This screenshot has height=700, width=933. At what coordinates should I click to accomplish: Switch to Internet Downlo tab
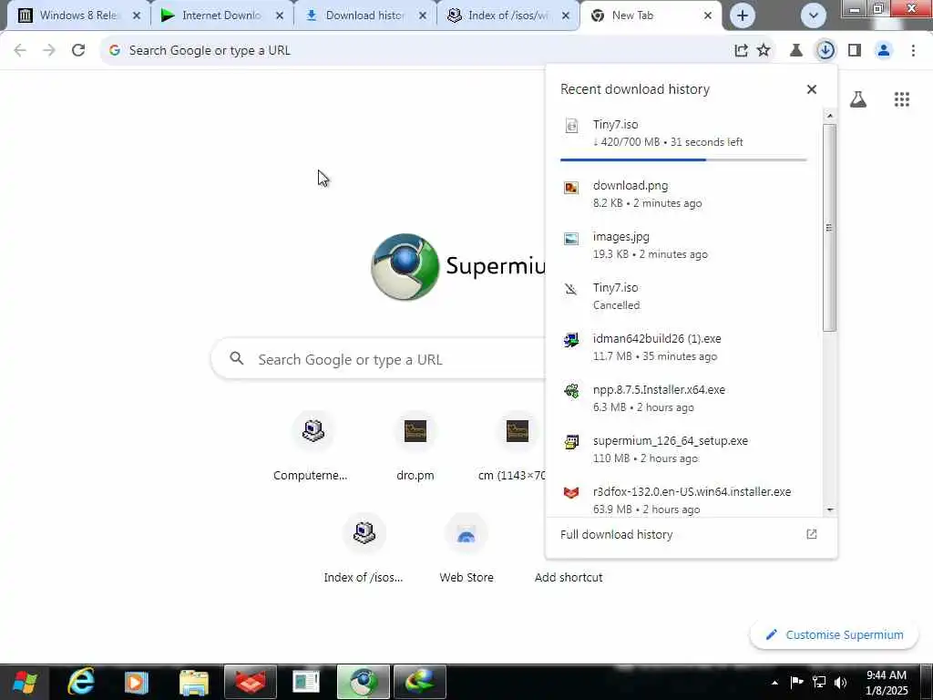220,15
